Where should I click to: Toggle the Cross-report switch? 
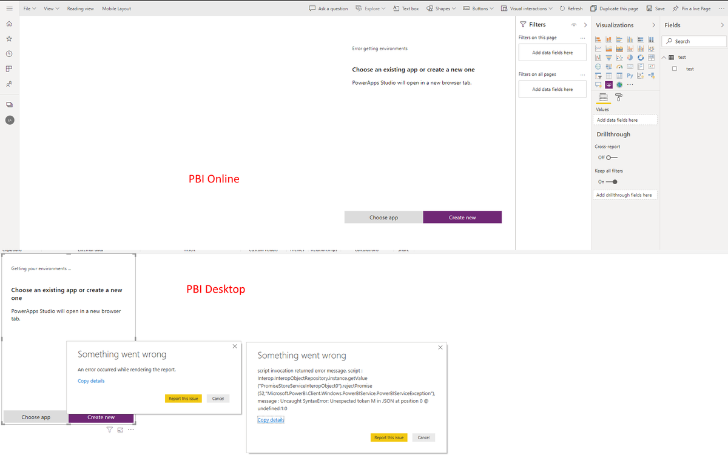pos(612,158)
